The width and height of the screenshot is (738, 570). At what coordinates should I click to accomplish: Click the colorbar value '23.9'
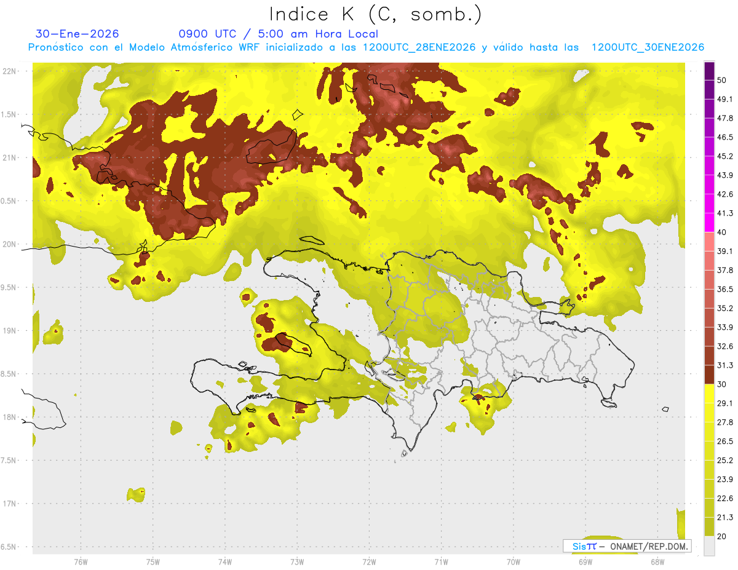point(725,479)
